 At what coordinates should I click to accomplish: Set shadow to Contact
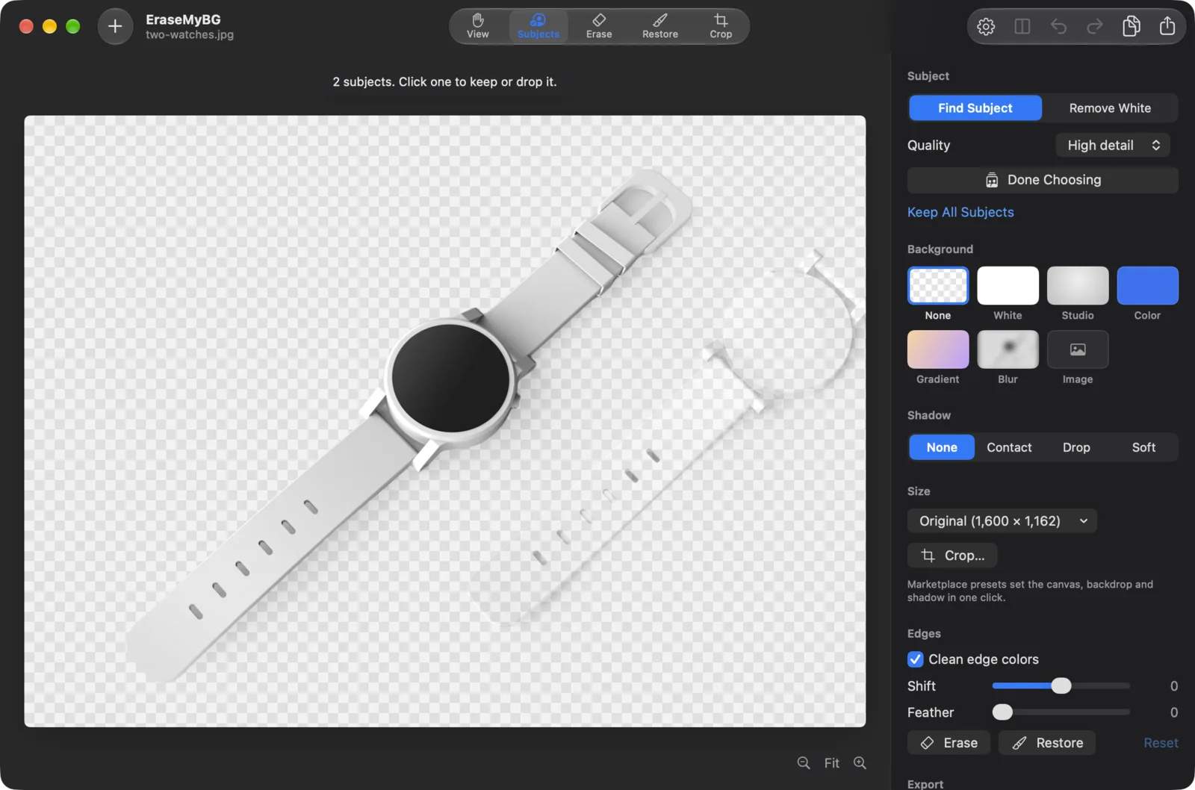point(1009,447)
